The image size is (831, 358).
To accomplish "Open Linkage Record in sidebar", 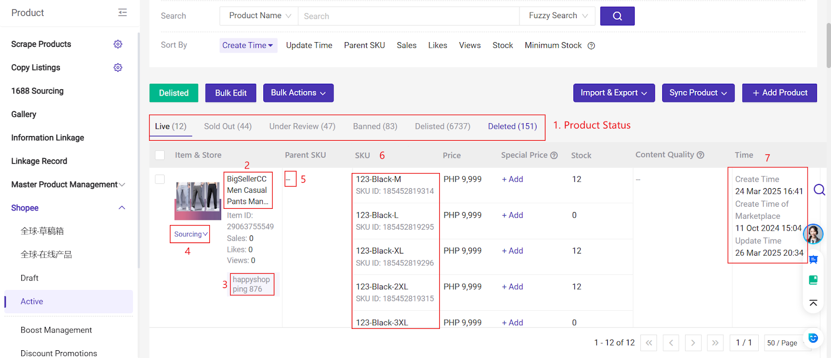I will tap(39, 161).
